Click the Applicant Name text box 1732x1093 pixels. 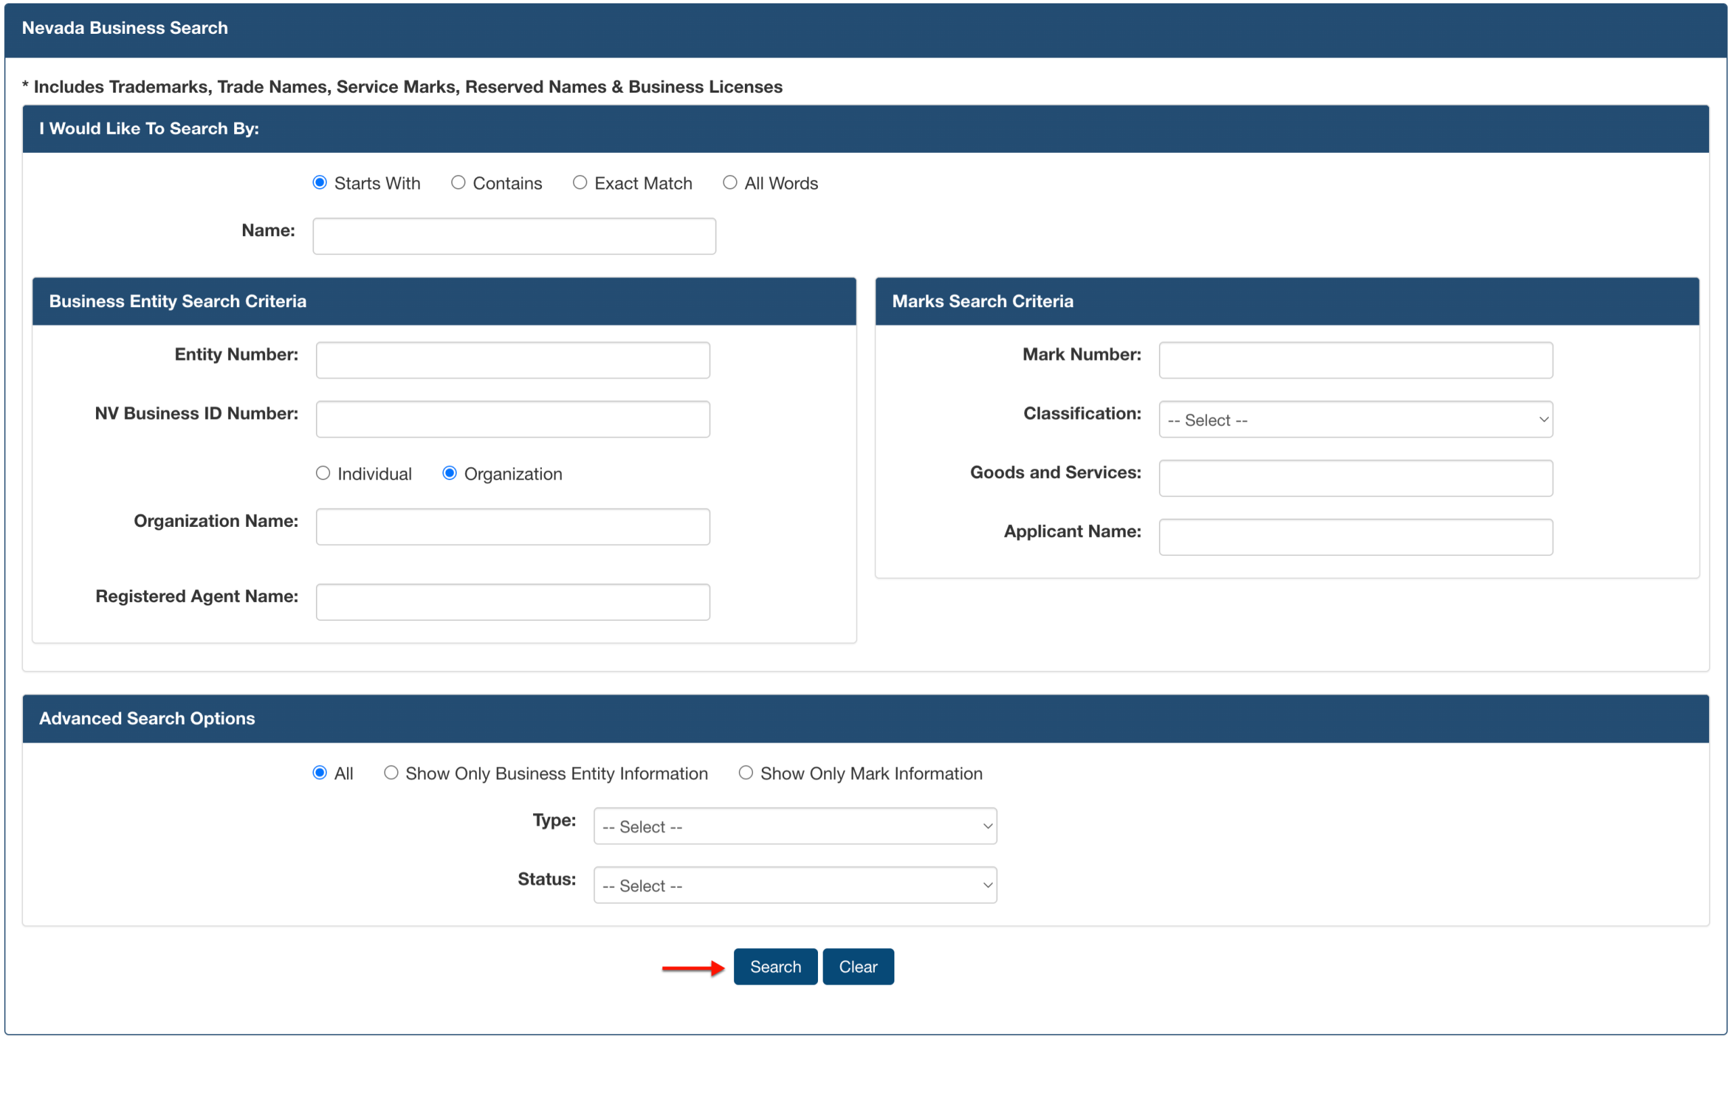(x=1356, y=537)
